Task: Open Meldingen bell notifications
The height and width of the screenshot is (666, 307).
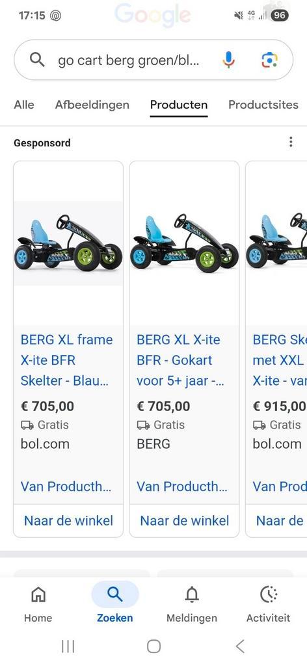Action: click(x=191, y=603)
